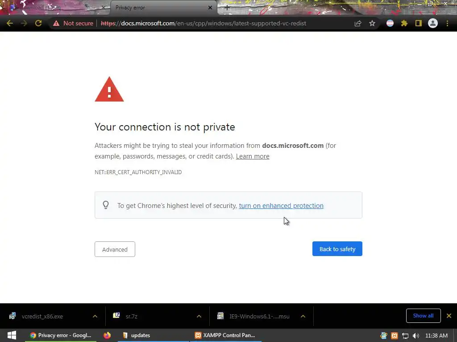Image resolution: width=457 pixels, height=342 pixels.
Task: Click the Advanced button
Action: (x=115, y=249)
